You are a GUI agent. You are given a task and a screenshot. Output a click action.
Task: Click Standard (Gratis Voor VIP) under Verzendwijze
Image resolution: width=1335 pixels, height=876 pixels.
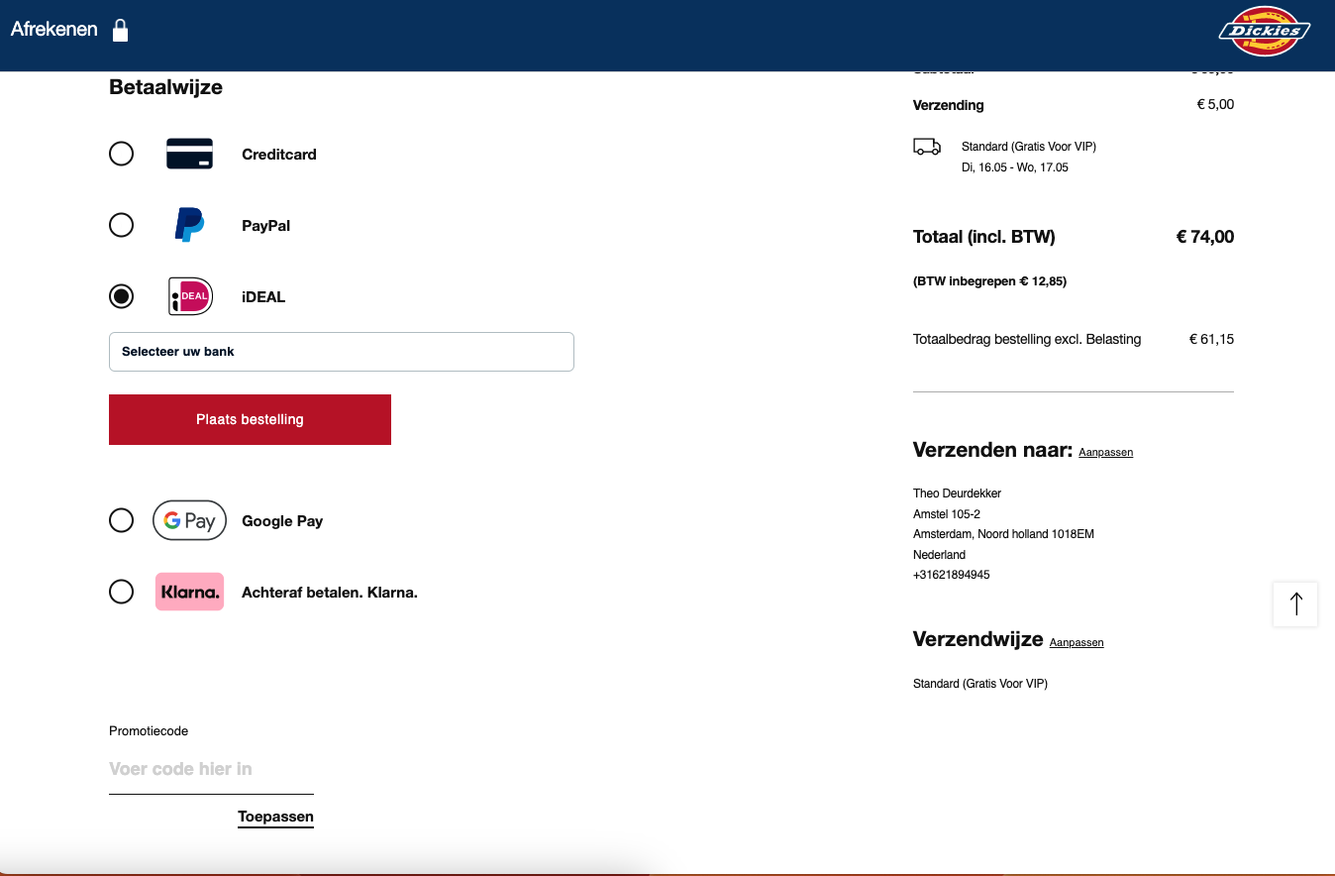point(980,684)
